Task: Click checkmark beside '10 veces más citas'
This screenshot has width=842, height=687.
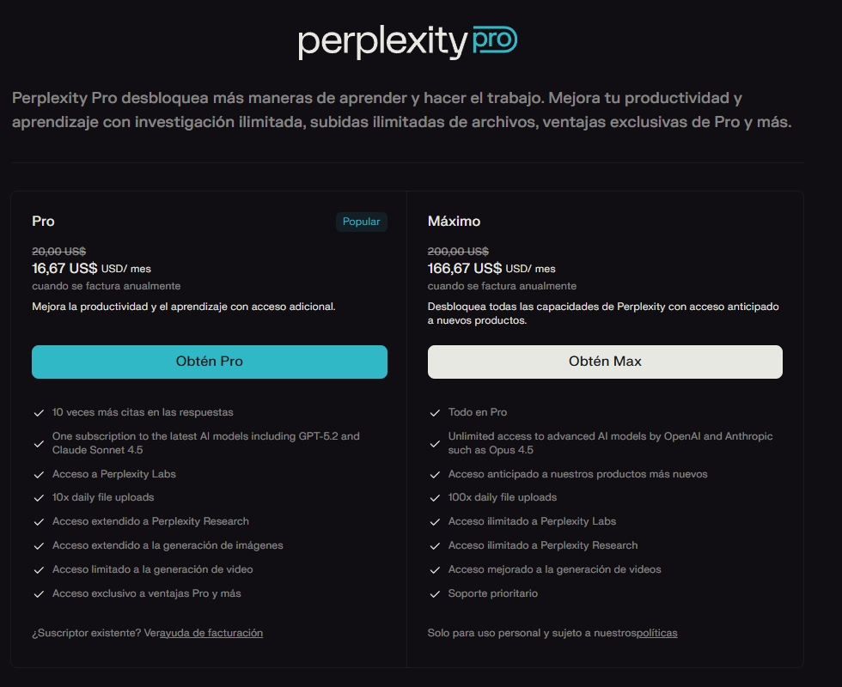Action: pyautogui.click(x=38, y=411)
